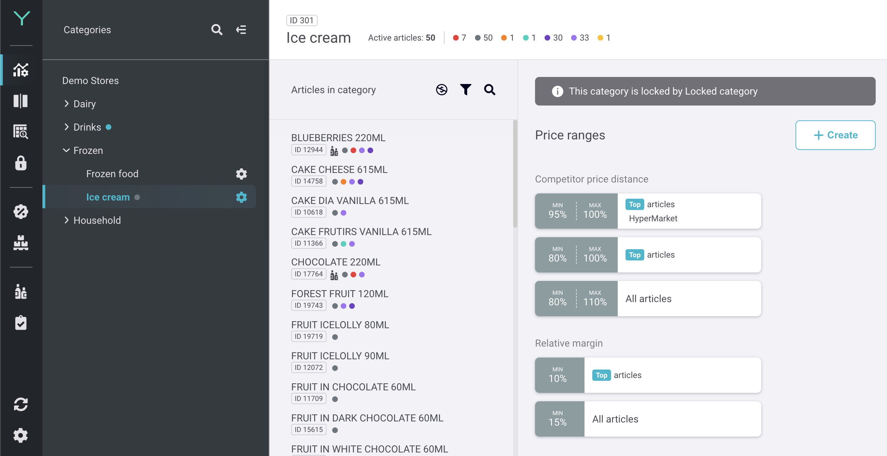Select article FRUIT IN WHITE CHOCOLATE 60ML
Image resolution: width=887 pixels, height=456 pixels.
(x=370, y=449)
